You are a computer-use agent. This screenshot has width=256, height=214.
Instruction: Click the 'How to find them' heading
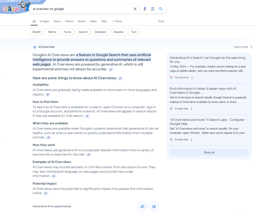(x=45, y=102)
